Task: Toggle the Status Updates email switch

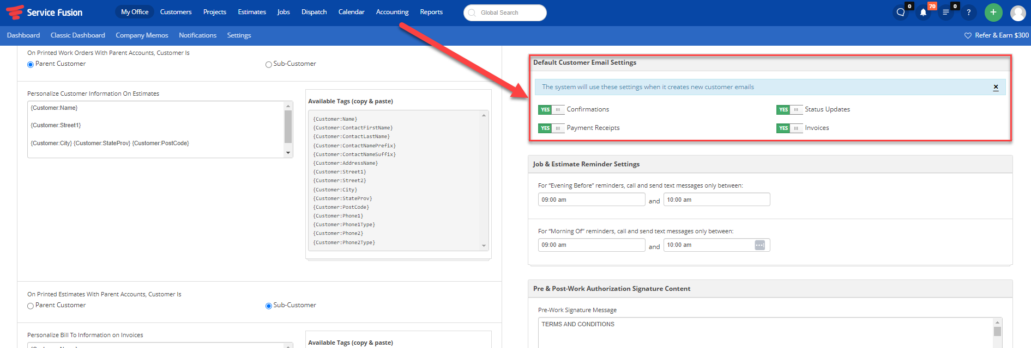Action: pyautogui.click(x=789, y=109)
